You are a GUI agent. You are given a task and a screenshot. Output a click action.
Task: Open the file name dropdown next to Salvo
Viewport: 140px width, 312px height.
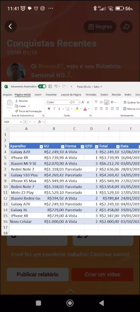[x=101, y=87]
